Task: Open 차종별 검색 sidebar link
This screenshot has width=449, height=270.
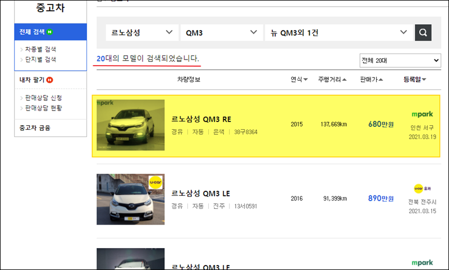Action: [x=40, y=49]
